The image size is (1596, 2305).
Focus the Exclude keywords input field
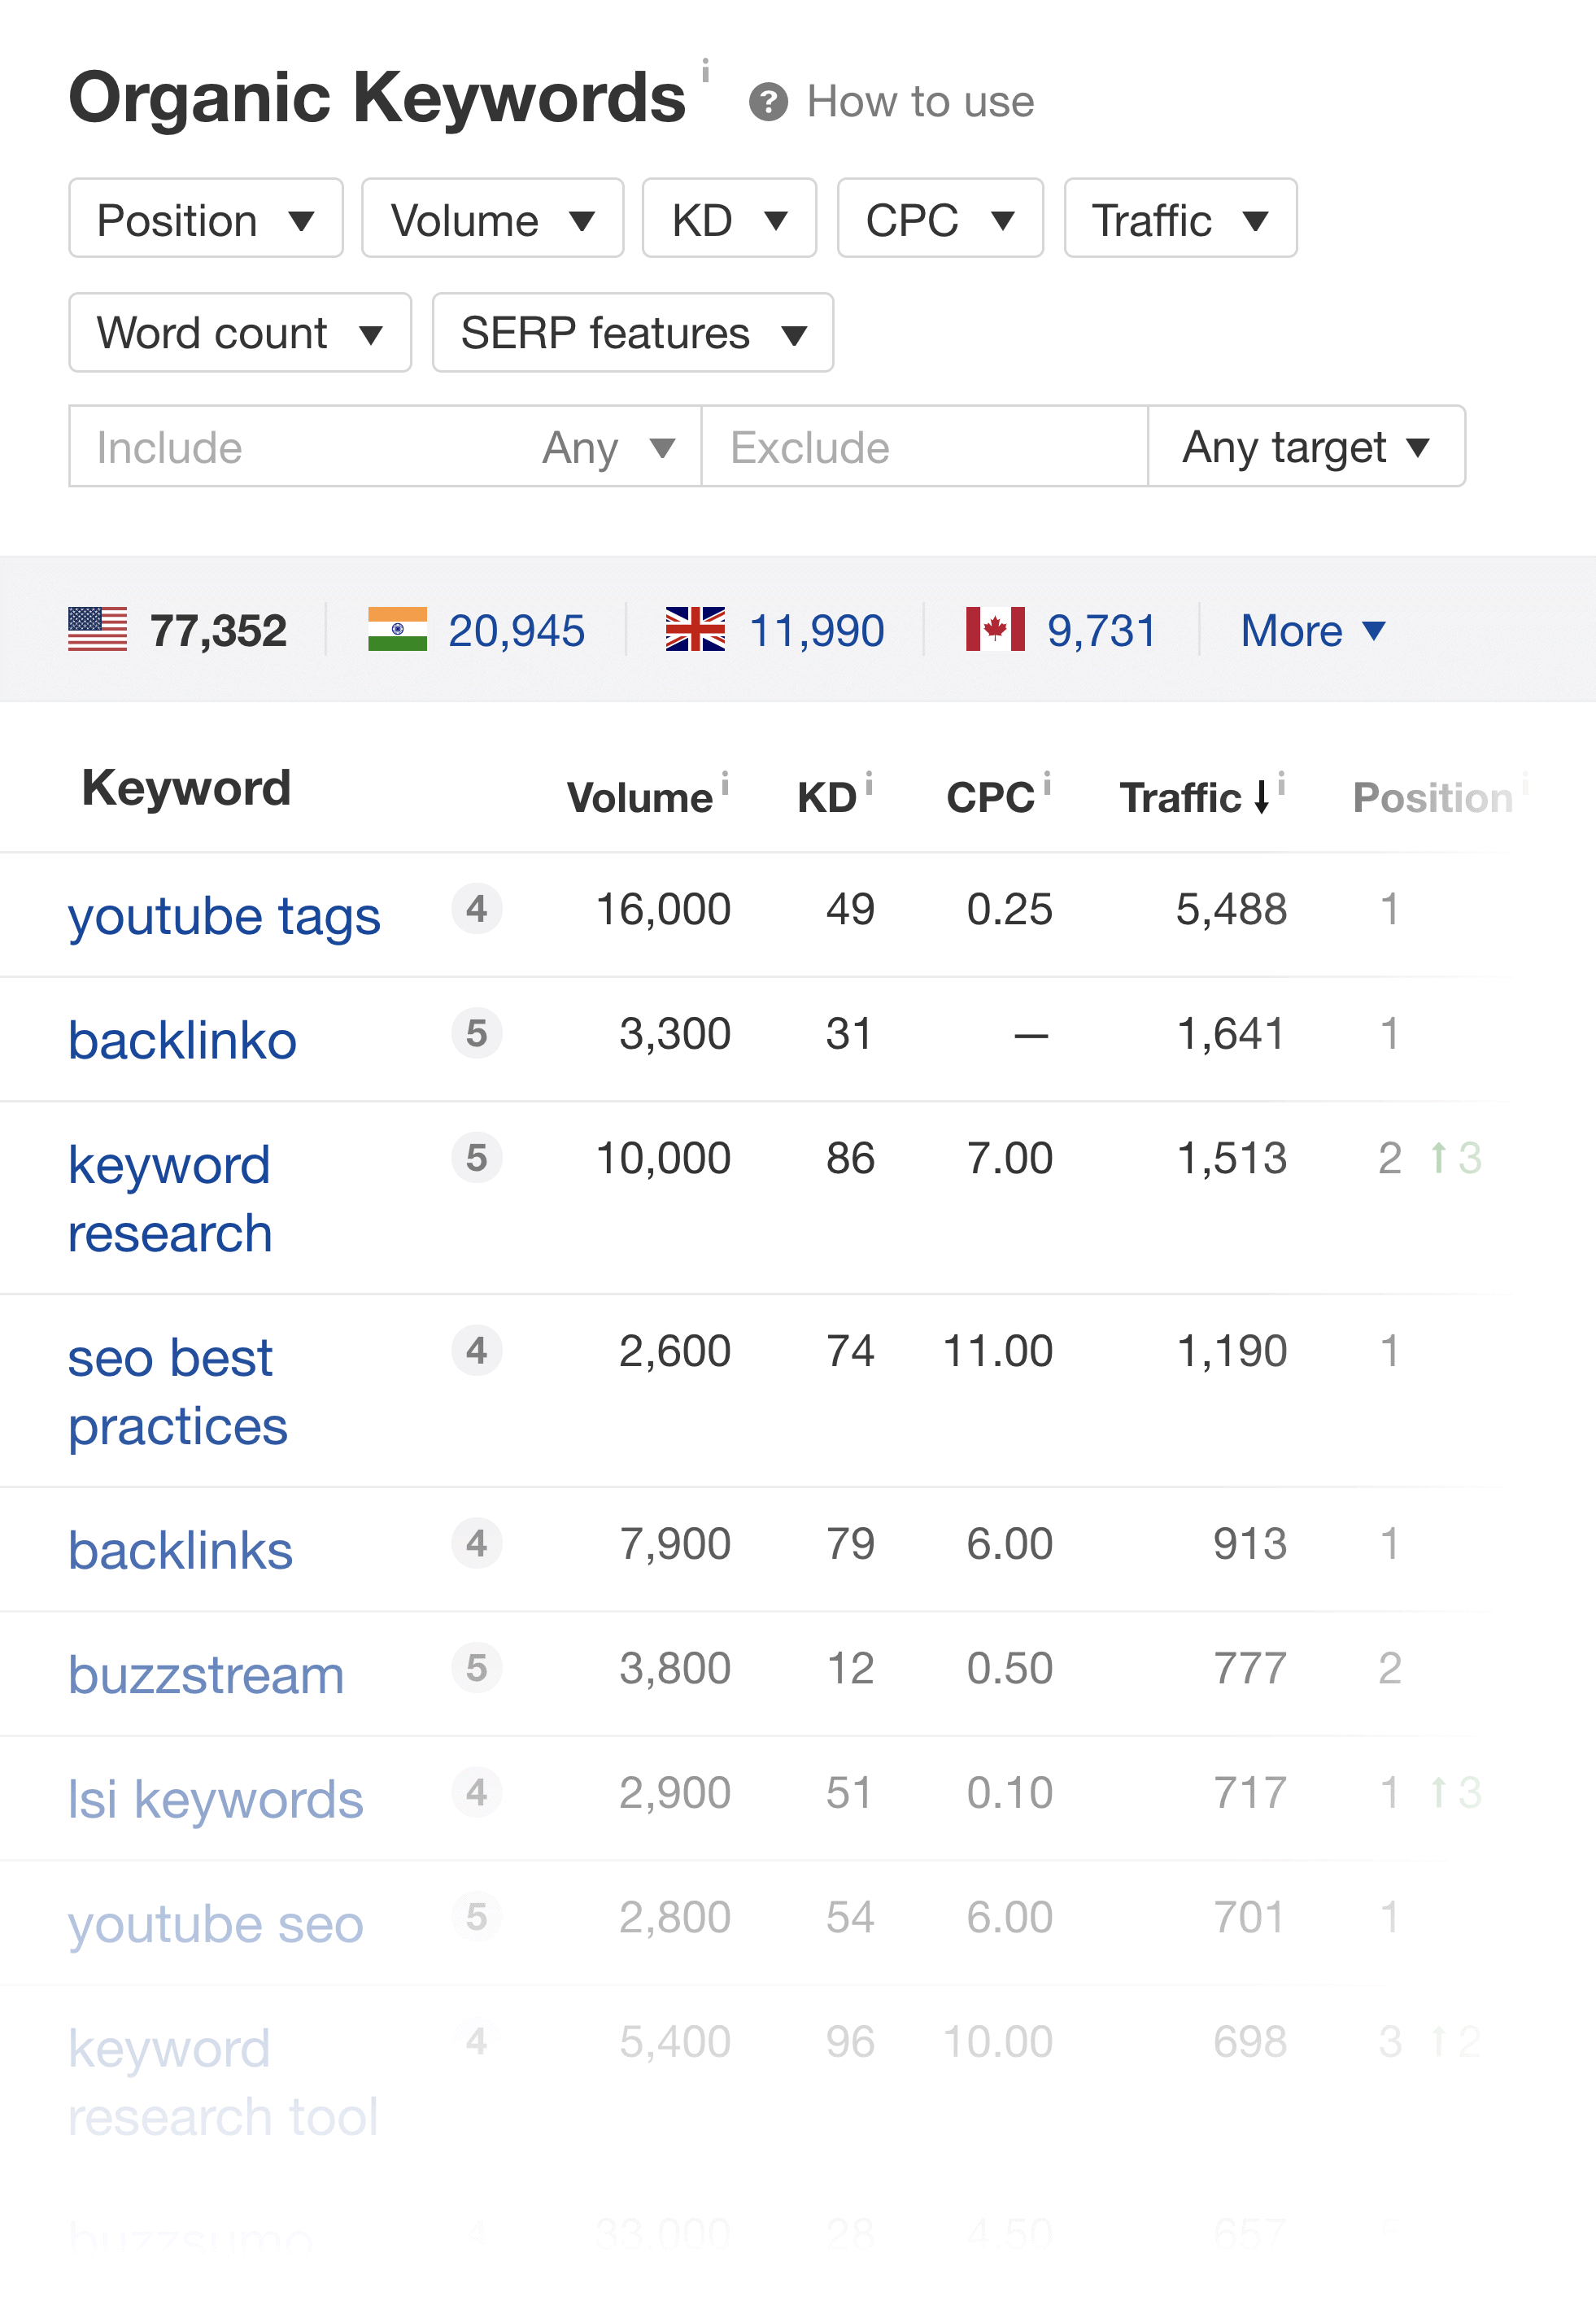coord(924,447)
